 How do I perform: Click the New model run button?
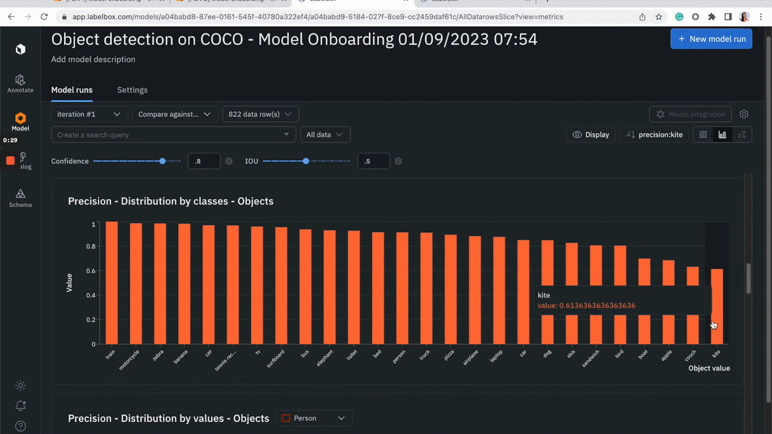coord(711,39)
